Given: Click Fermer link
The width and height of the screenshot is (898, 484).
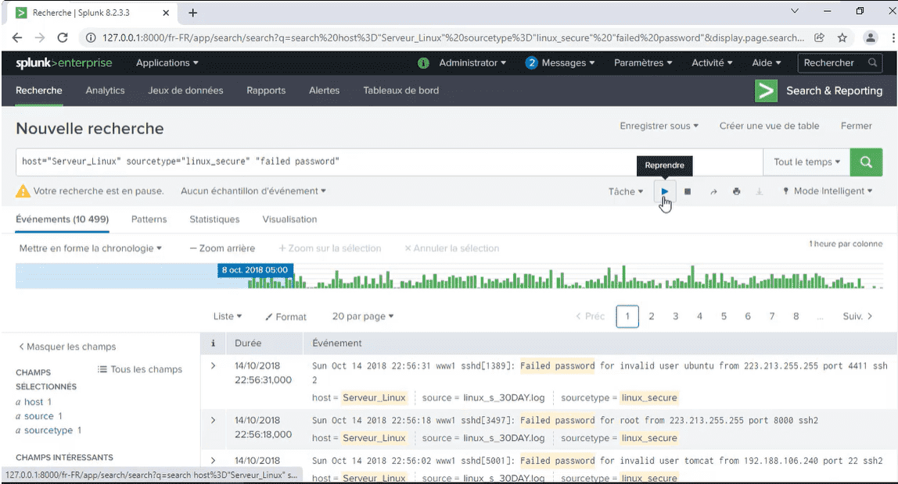Looking at the screenshot, I should click(857, 126).
